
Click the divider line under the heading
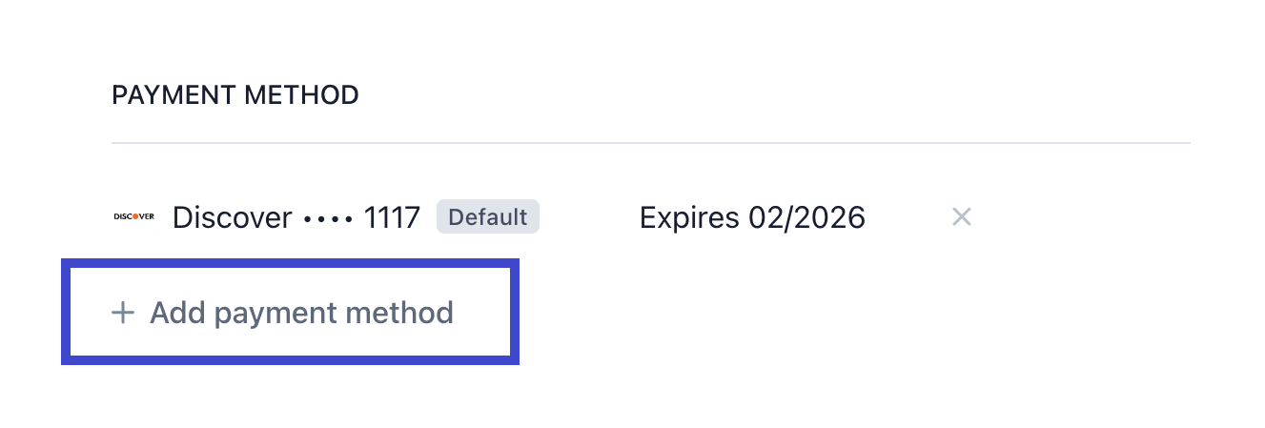tap(650, 143)
